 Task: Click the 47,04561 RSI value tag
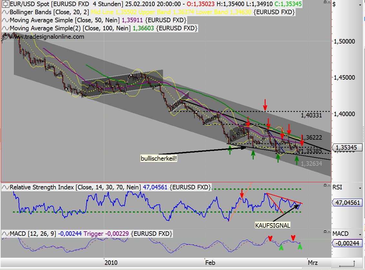pos(347,203)
